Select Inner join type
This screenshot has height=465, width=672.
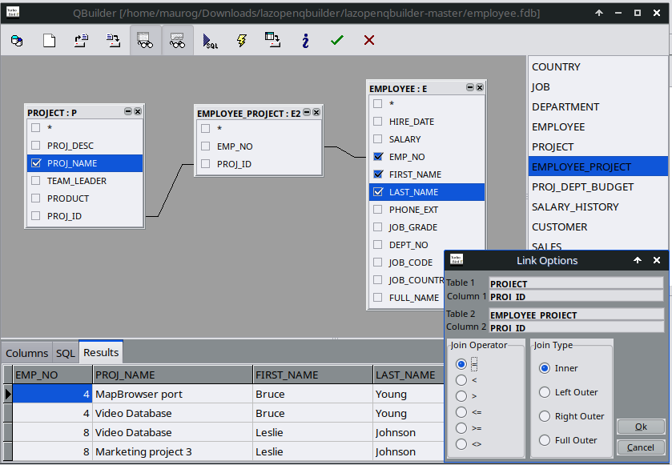[x=545, y=368]
